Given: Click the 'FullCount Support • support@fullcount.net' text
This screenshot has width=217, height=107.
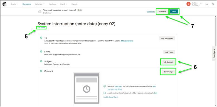Looking at the screenshot, I should (62, 54).
